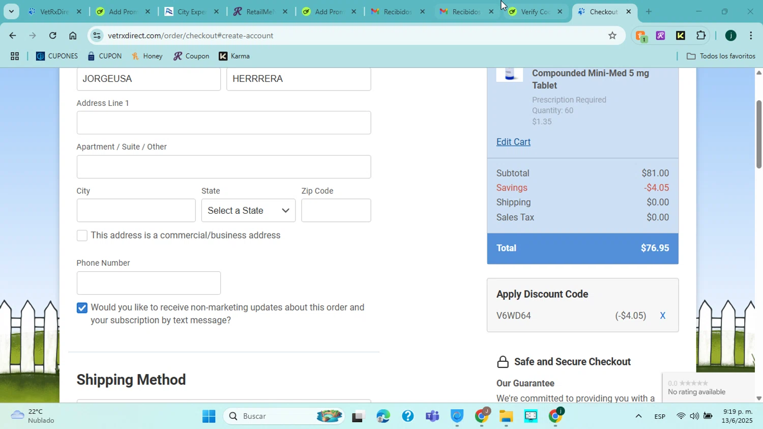
Task: Open the Honey bookmark
Action: click(x=148, y=56)
